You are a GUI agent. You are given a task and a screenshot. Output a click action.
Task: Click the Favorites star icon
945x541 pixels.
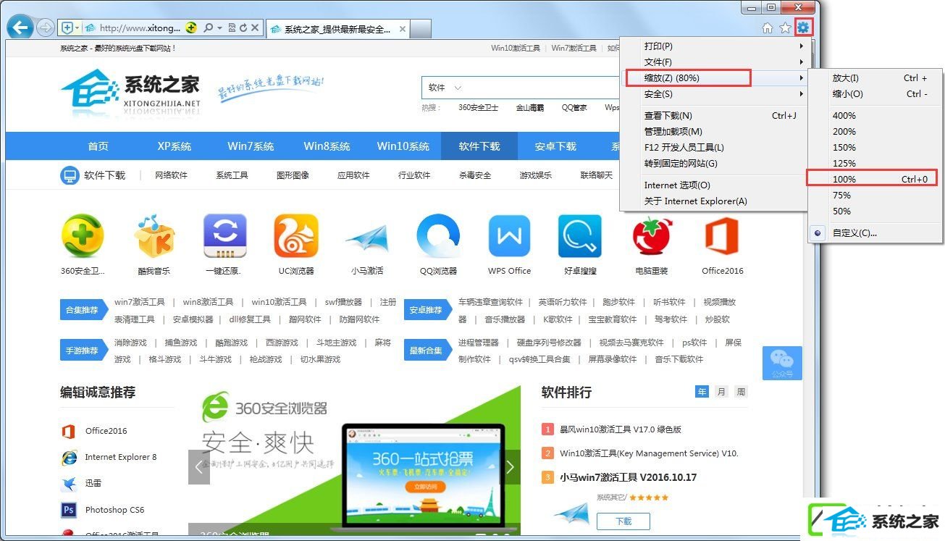785,28
